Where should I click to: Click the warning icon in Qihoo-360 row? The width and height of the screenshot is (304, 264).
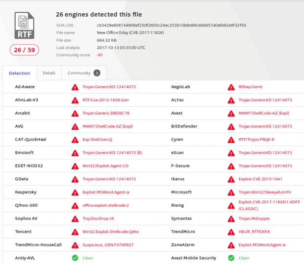point(75,206)
